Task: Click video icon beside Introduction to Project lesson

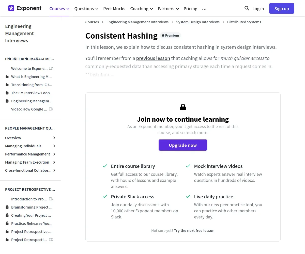Action: coord(51,199)
